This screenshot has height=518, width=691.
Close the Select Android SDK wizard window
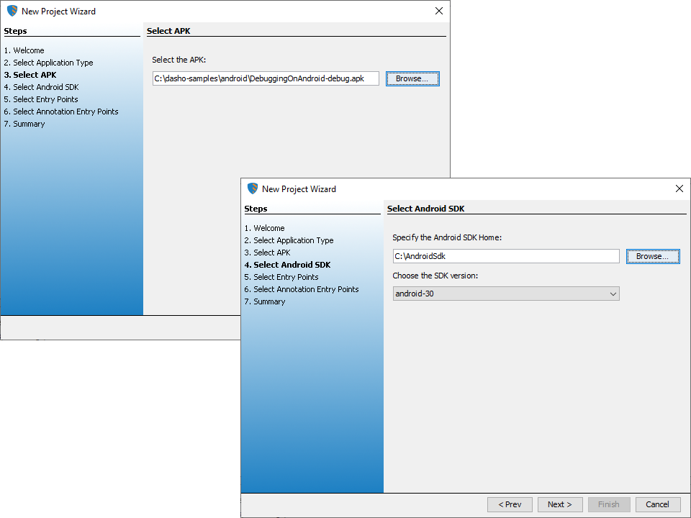[x=679, y=188]
